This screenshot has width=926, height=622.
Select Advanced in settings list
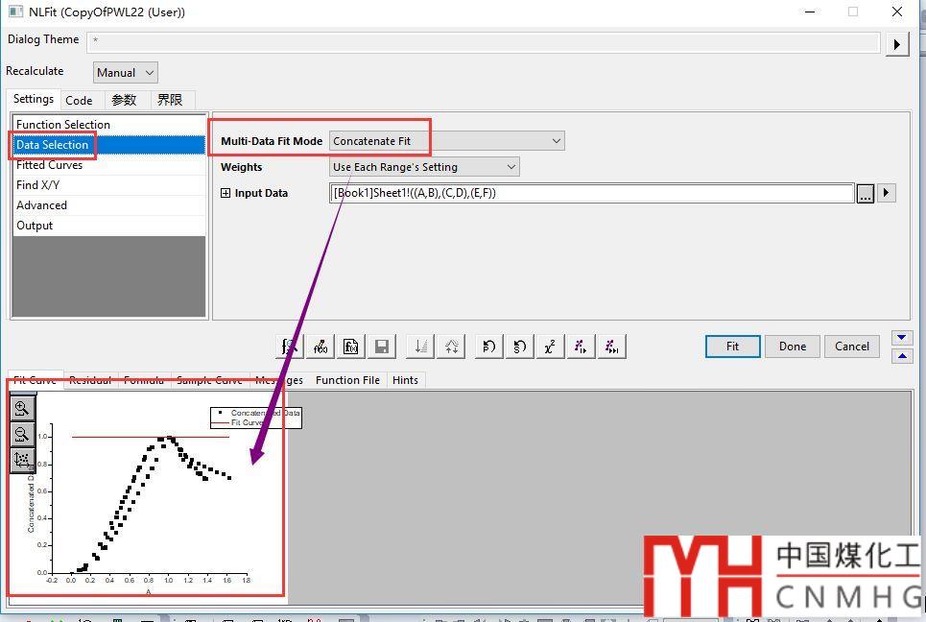click(108, 205)
